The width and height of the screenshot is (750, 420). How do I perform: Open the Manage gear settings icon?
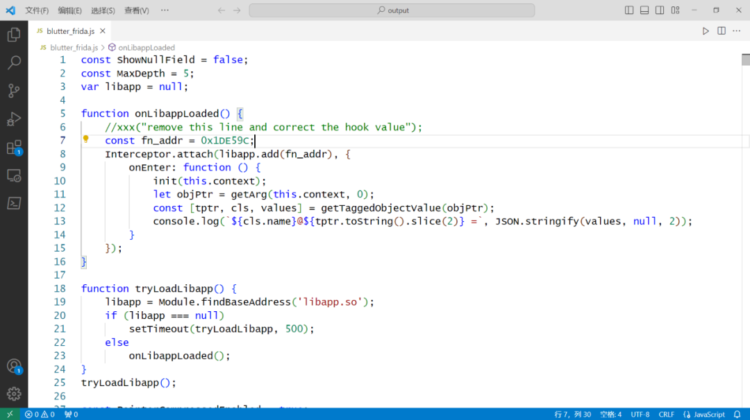[x=14, y=394]
